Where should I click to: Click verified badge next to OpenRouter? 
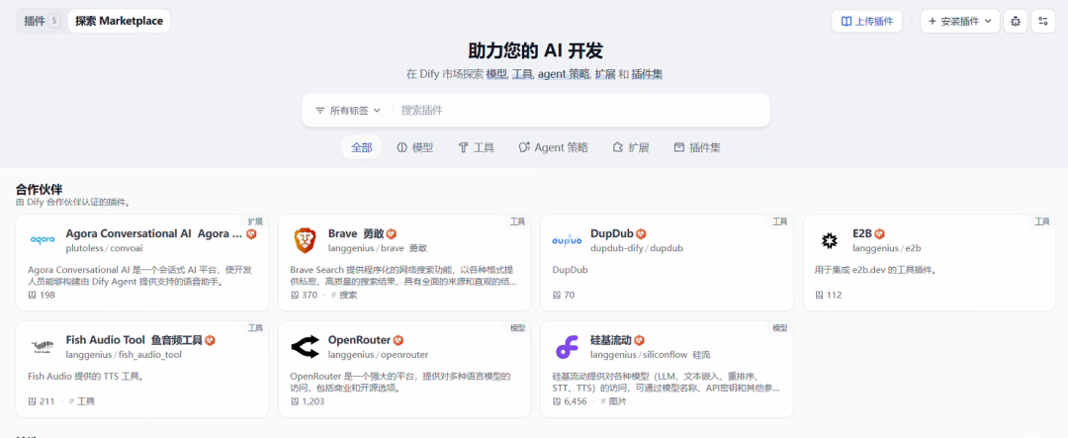398,340
